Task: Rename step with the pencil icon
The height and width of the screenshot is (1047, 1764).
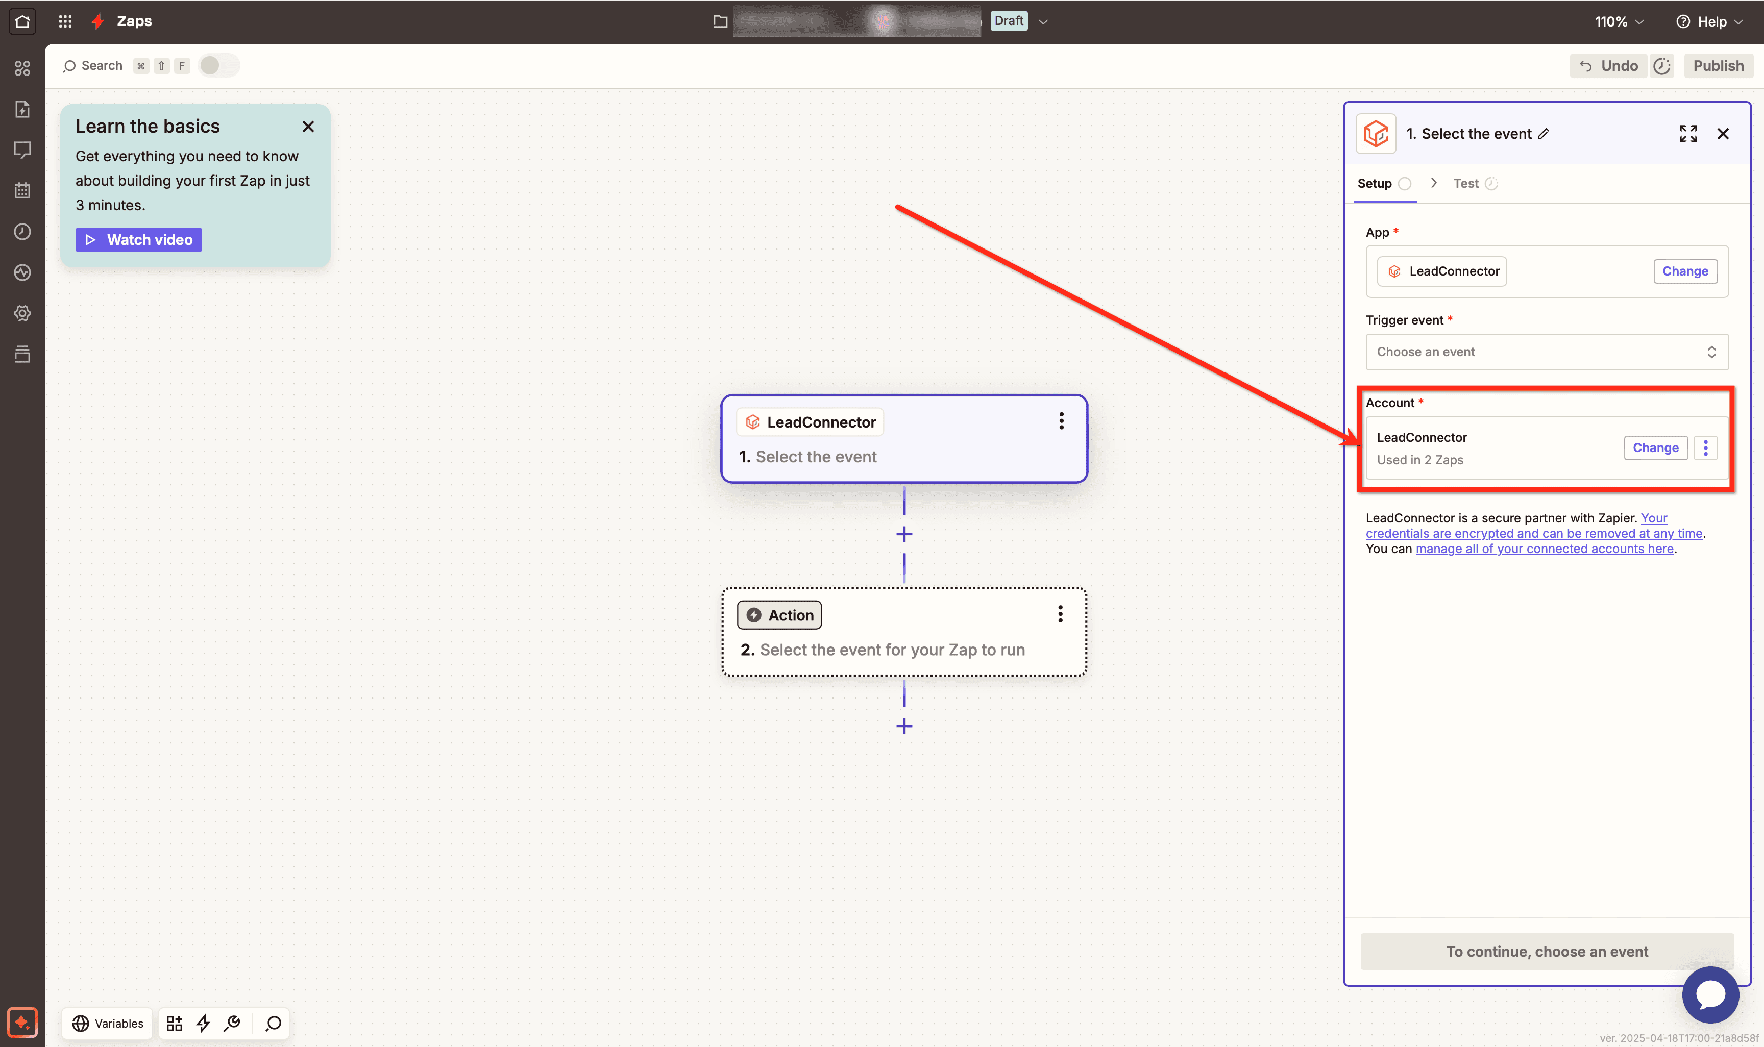Action: 1543,133
